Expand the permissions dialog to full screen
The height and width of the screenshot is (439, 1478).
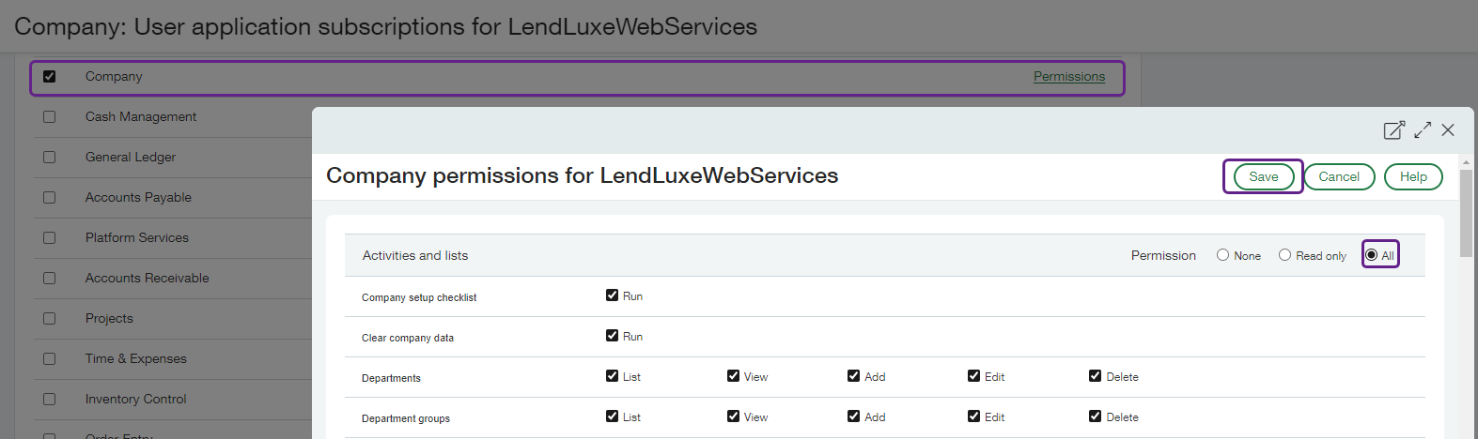click(x=1423, y=130)
